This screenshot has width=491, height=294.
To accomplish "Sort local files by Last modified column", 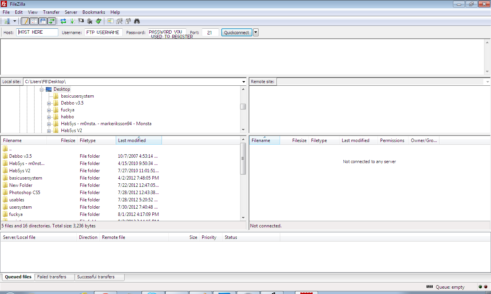I will click(139, 140).
